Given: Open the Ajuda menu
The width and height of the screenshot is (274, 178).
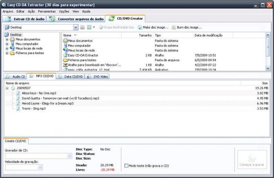Looking at the screenshot, I should click(x=86, y=11).
